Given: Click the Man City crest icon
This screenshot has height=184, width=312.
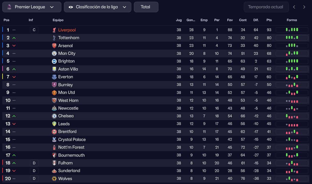Looking at the screenshot, I should (54, 53).
